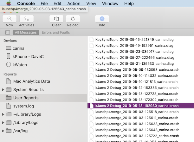194x142 pixels.
Task: Expand the System Reports folder
Action: (x=3, y=90)
